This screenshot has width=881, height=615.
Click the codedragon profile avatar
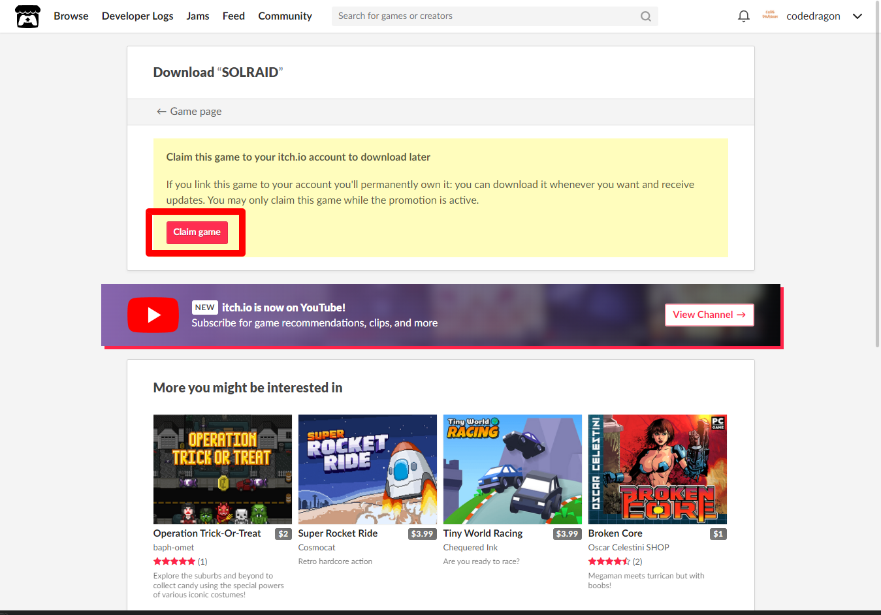pos(770,16)
